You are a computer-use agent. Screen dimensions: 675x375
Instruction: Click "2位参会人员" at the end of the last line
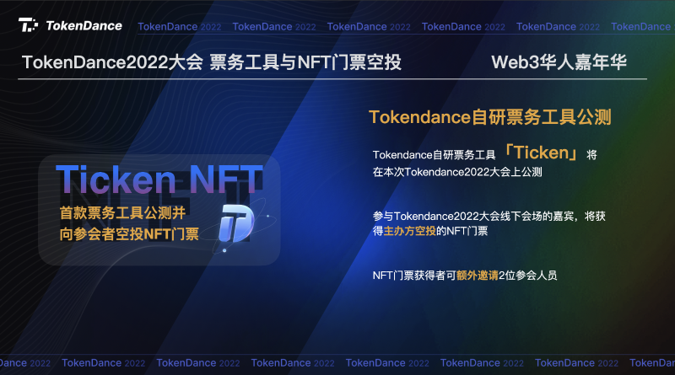point(528,276)
